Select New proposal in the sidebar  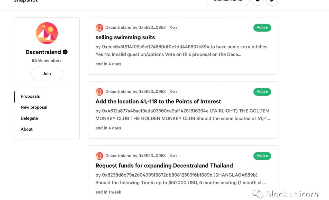[34, 107]
